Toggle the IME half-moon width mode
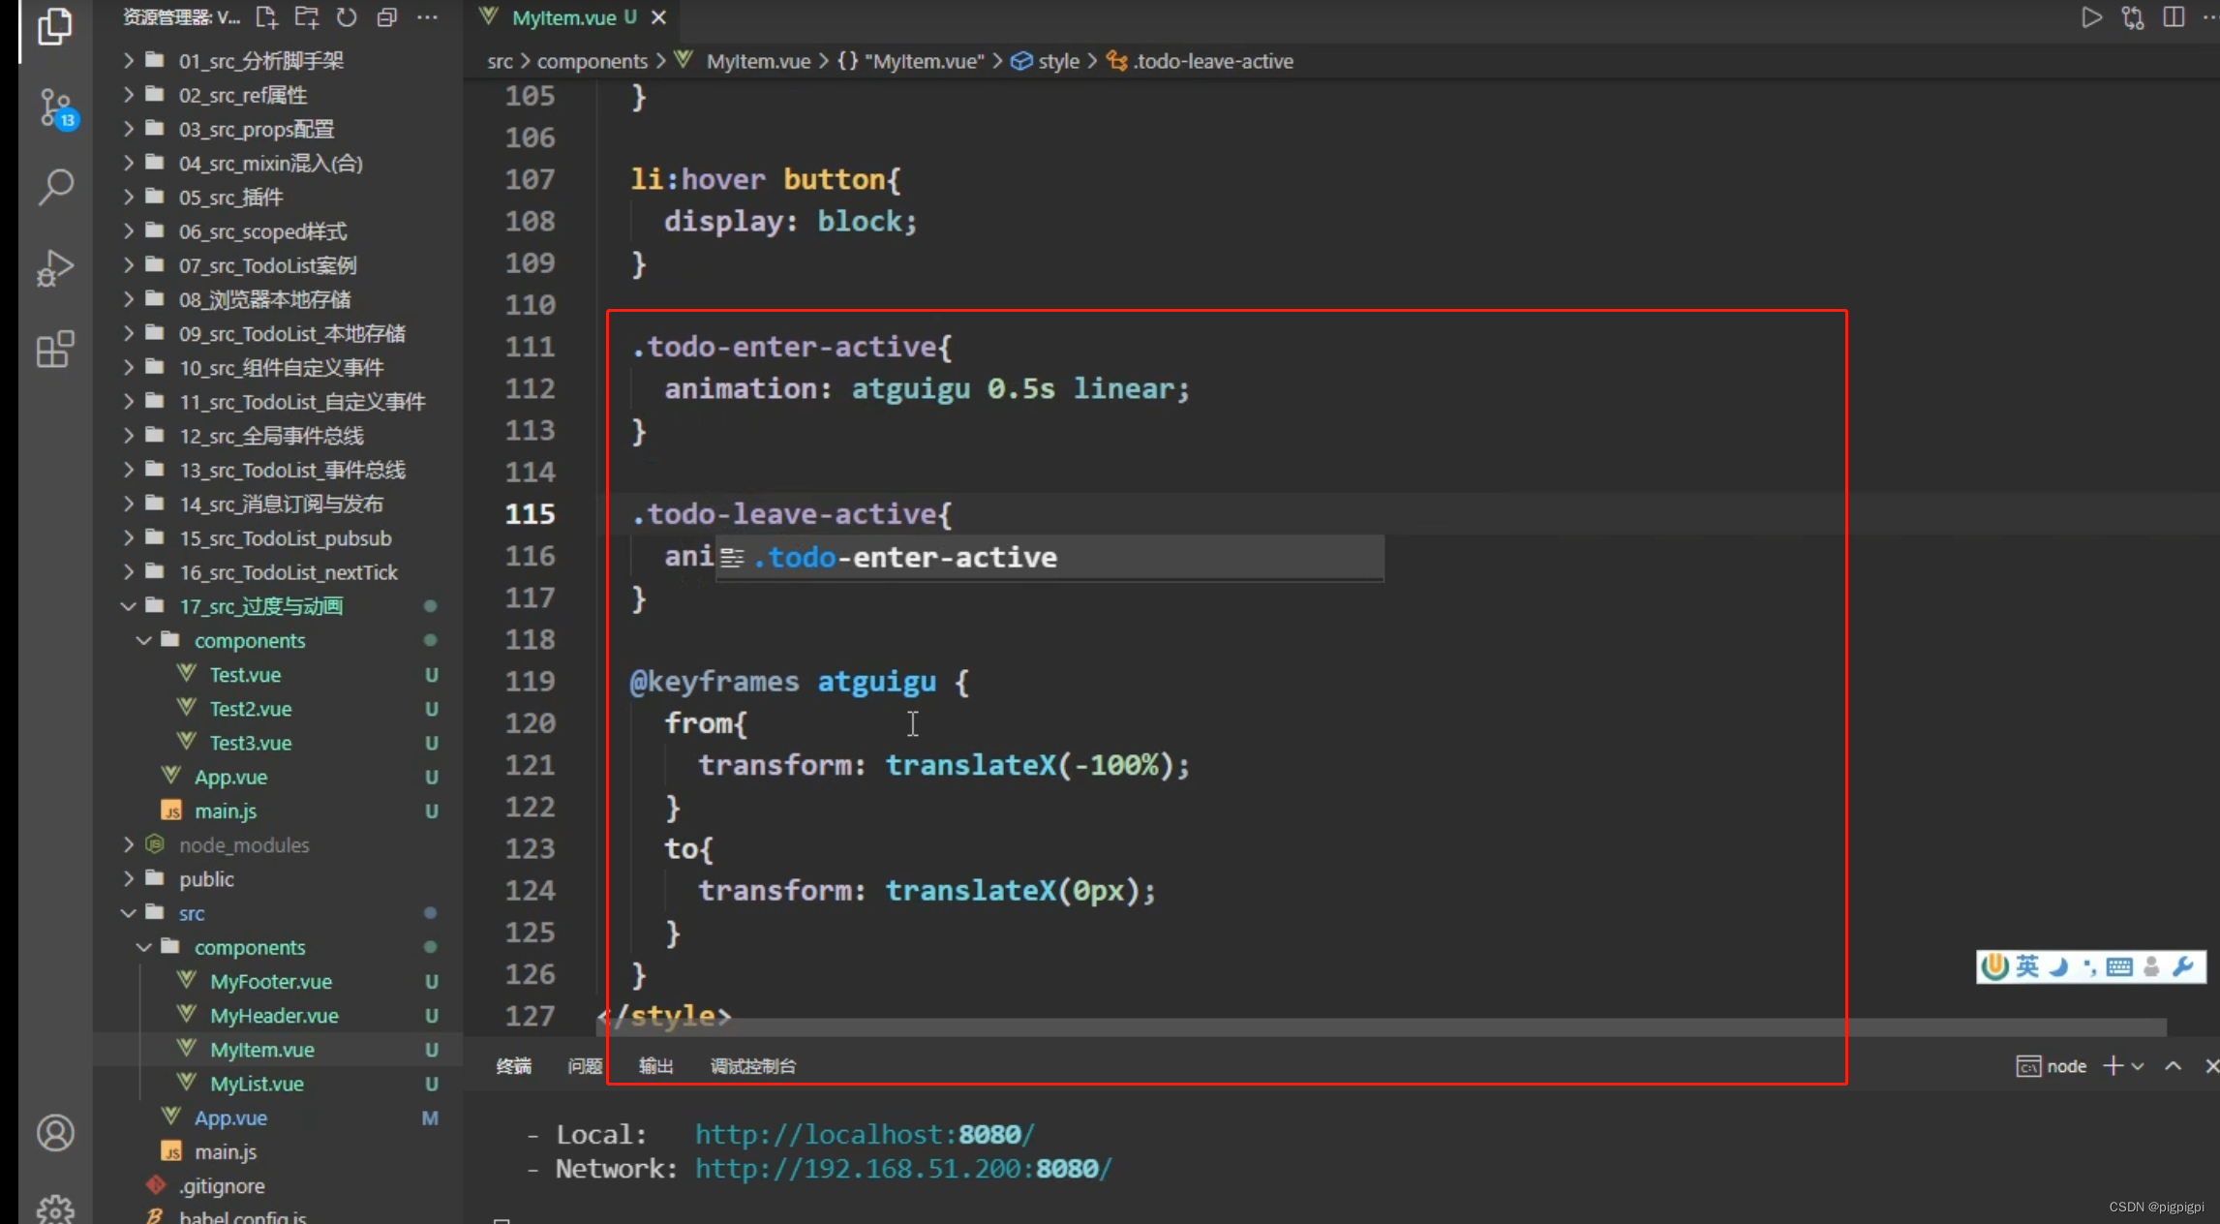The height and width of the screenshot is (1224, 2220). click(x=2059, y=966)
